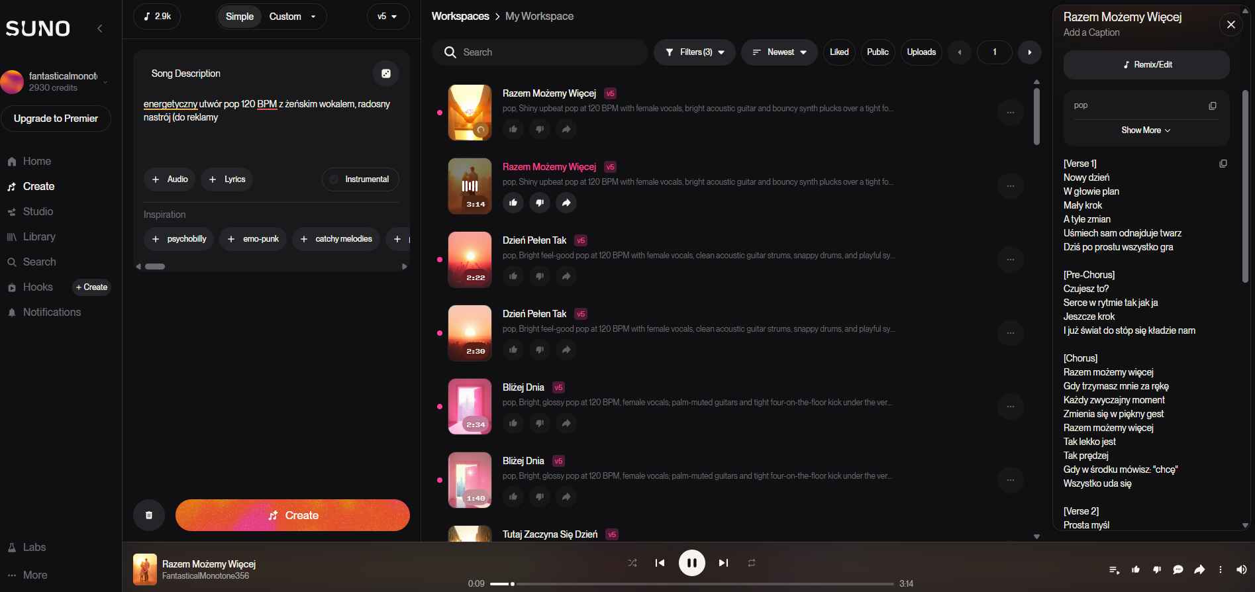This screenshot has width=1255, height=592.
Task: Open Dzień Pełen Tak 2:22 cover thumbnail
Action: (470, 260)
